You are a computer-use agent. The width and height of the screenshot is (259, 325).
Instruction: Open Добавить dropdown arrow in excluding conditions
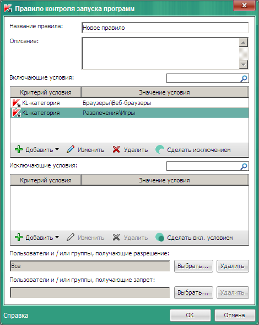tap(57, 237)
